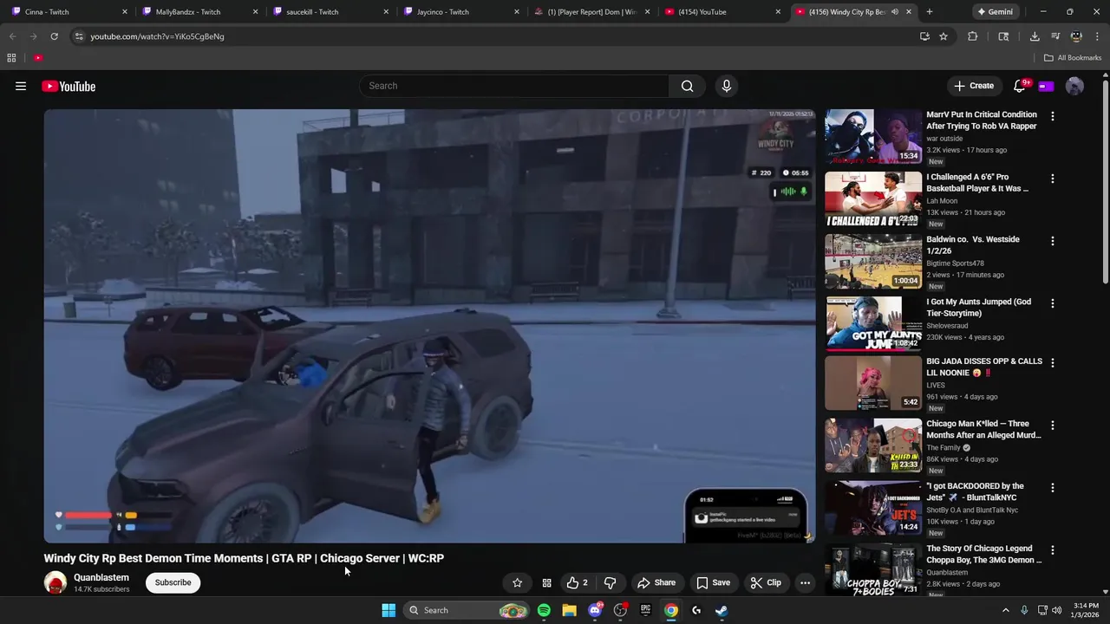Open the YouTube notifications bell
This screenshot has width=1110, height=624.
point(1020,86)
